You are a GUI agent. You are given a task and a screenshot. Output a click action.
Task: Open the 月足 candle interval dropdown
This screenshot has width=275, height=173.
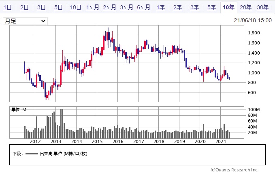(x=25, y=21)
